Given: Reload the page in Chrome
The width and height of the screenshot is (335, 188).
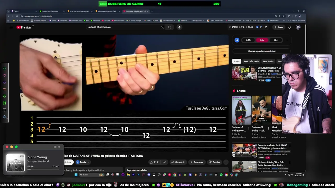Looking at the screenshot, I should point(17,16).
